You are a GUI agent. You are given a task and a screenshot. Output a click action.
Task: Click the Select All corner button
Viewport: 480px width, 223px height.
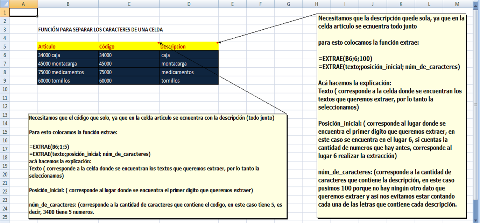(x=5, y=4)
